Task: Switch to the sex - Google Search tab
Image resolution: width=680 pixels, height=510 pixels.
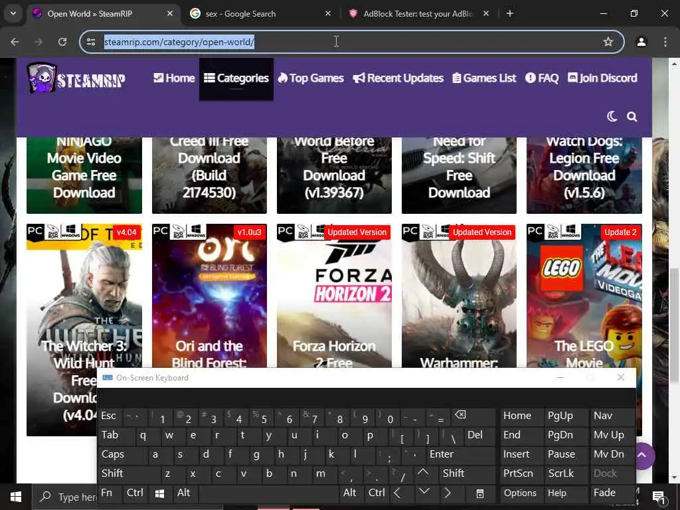Action: tap(260, 14)
